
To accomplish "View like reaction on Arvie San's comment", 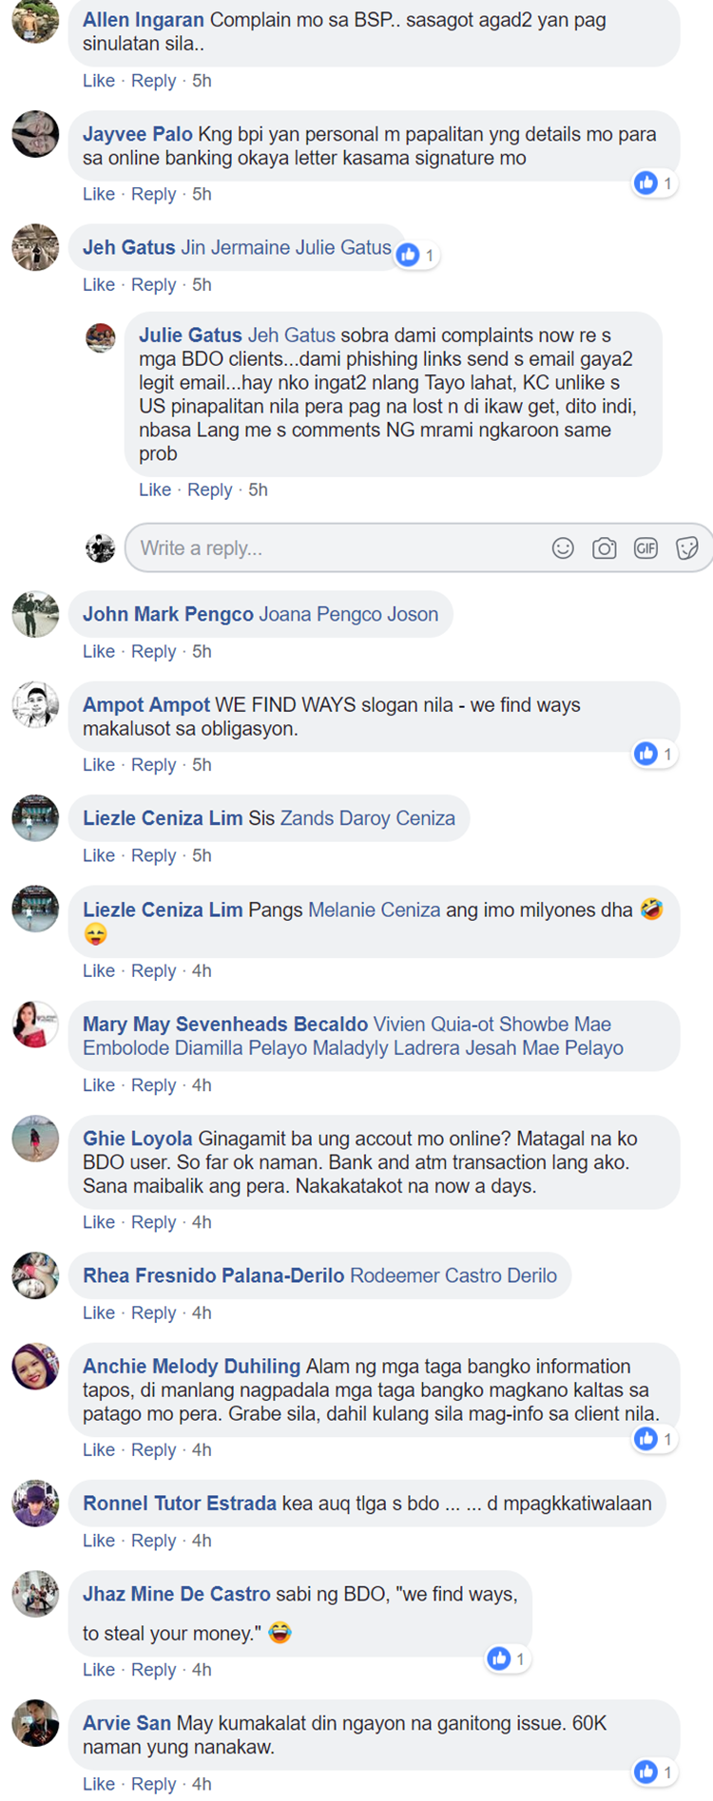I will click(655, 1772).
